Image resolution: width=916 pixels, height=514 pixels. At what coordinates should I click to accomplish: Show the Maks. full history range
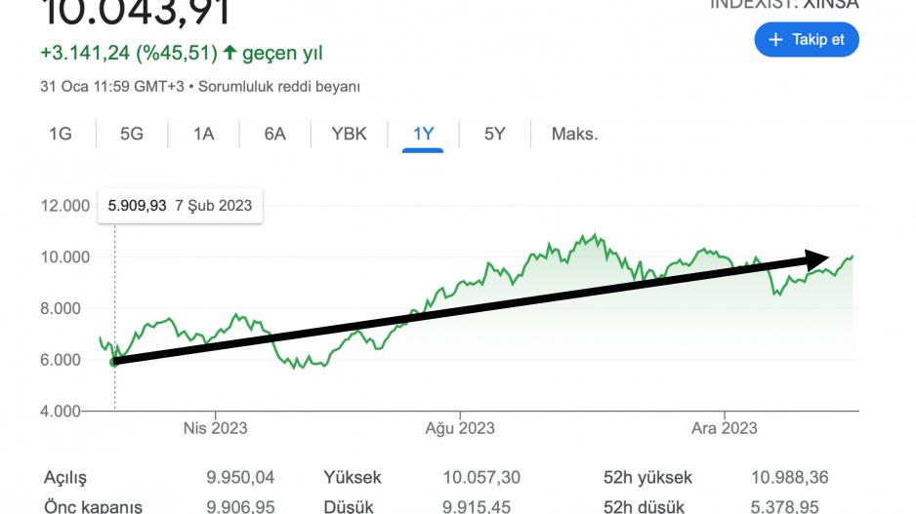pos(574,134)
